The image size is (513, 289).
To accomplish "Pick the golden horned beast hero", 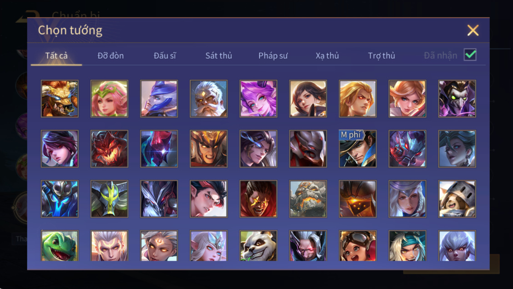I will 60,99.
